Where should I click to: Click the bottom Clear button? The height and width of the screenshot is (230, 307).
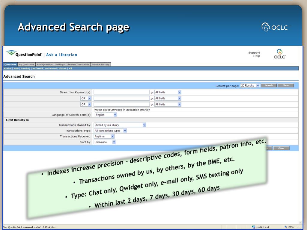tap(281, 148)
